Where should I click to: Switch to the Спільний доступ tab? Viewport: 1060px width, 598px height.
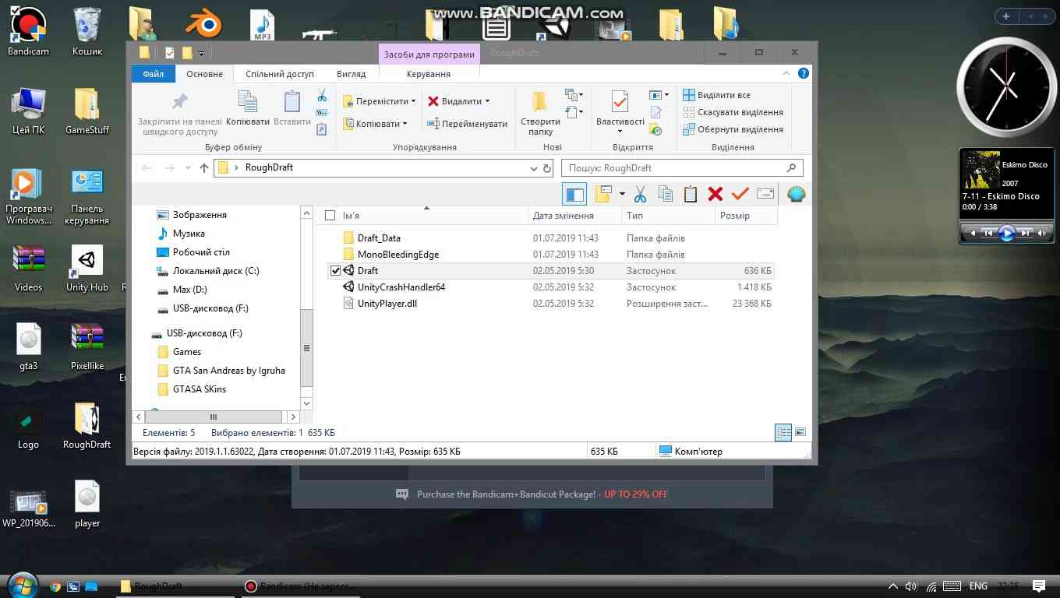pyautogui.click(x=280, y=74)
